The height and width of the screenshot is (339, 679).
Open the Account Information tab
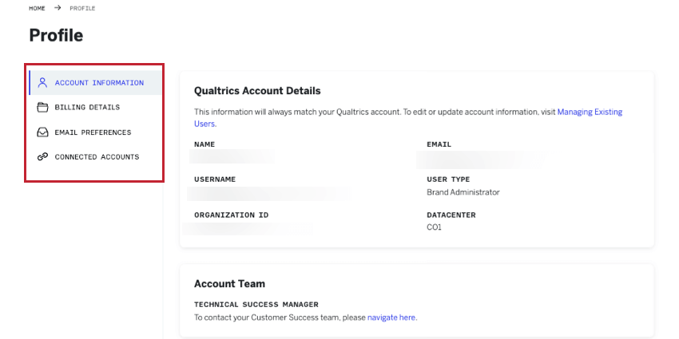pyautogui.click(x=95, y=83)
